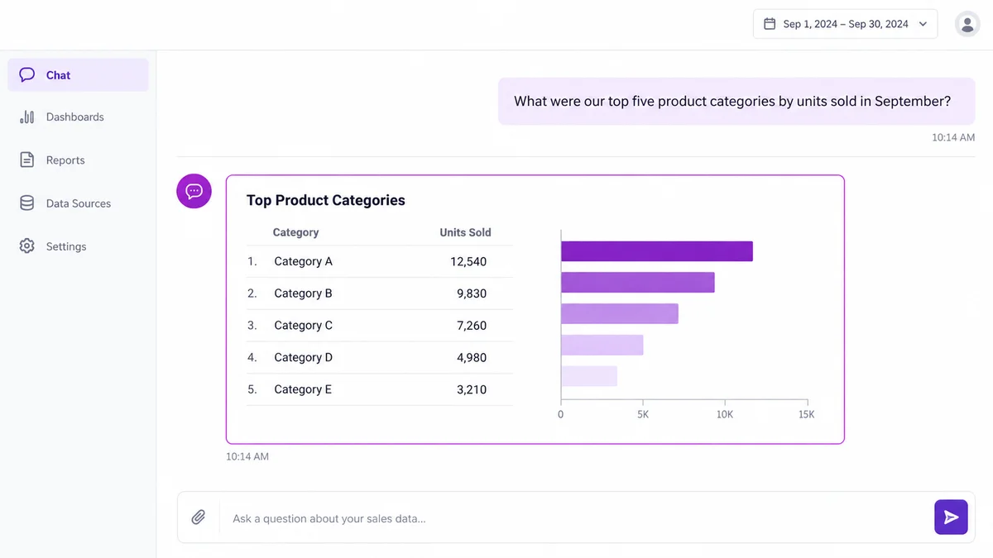Click the Settings gear icon
The image size is (993, 558).
(x=27, y=246)
